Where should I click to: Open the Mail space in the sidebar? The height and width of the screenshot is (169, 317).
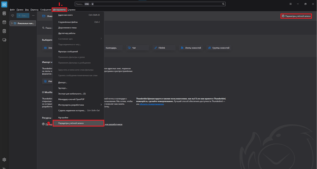(4, 4)
